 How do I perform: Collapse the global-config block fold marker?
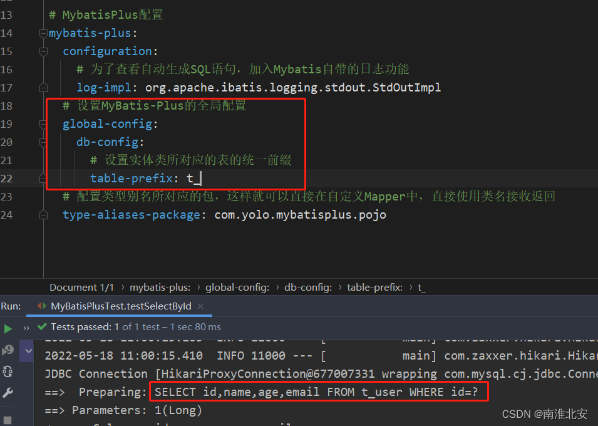click(43, 125)
